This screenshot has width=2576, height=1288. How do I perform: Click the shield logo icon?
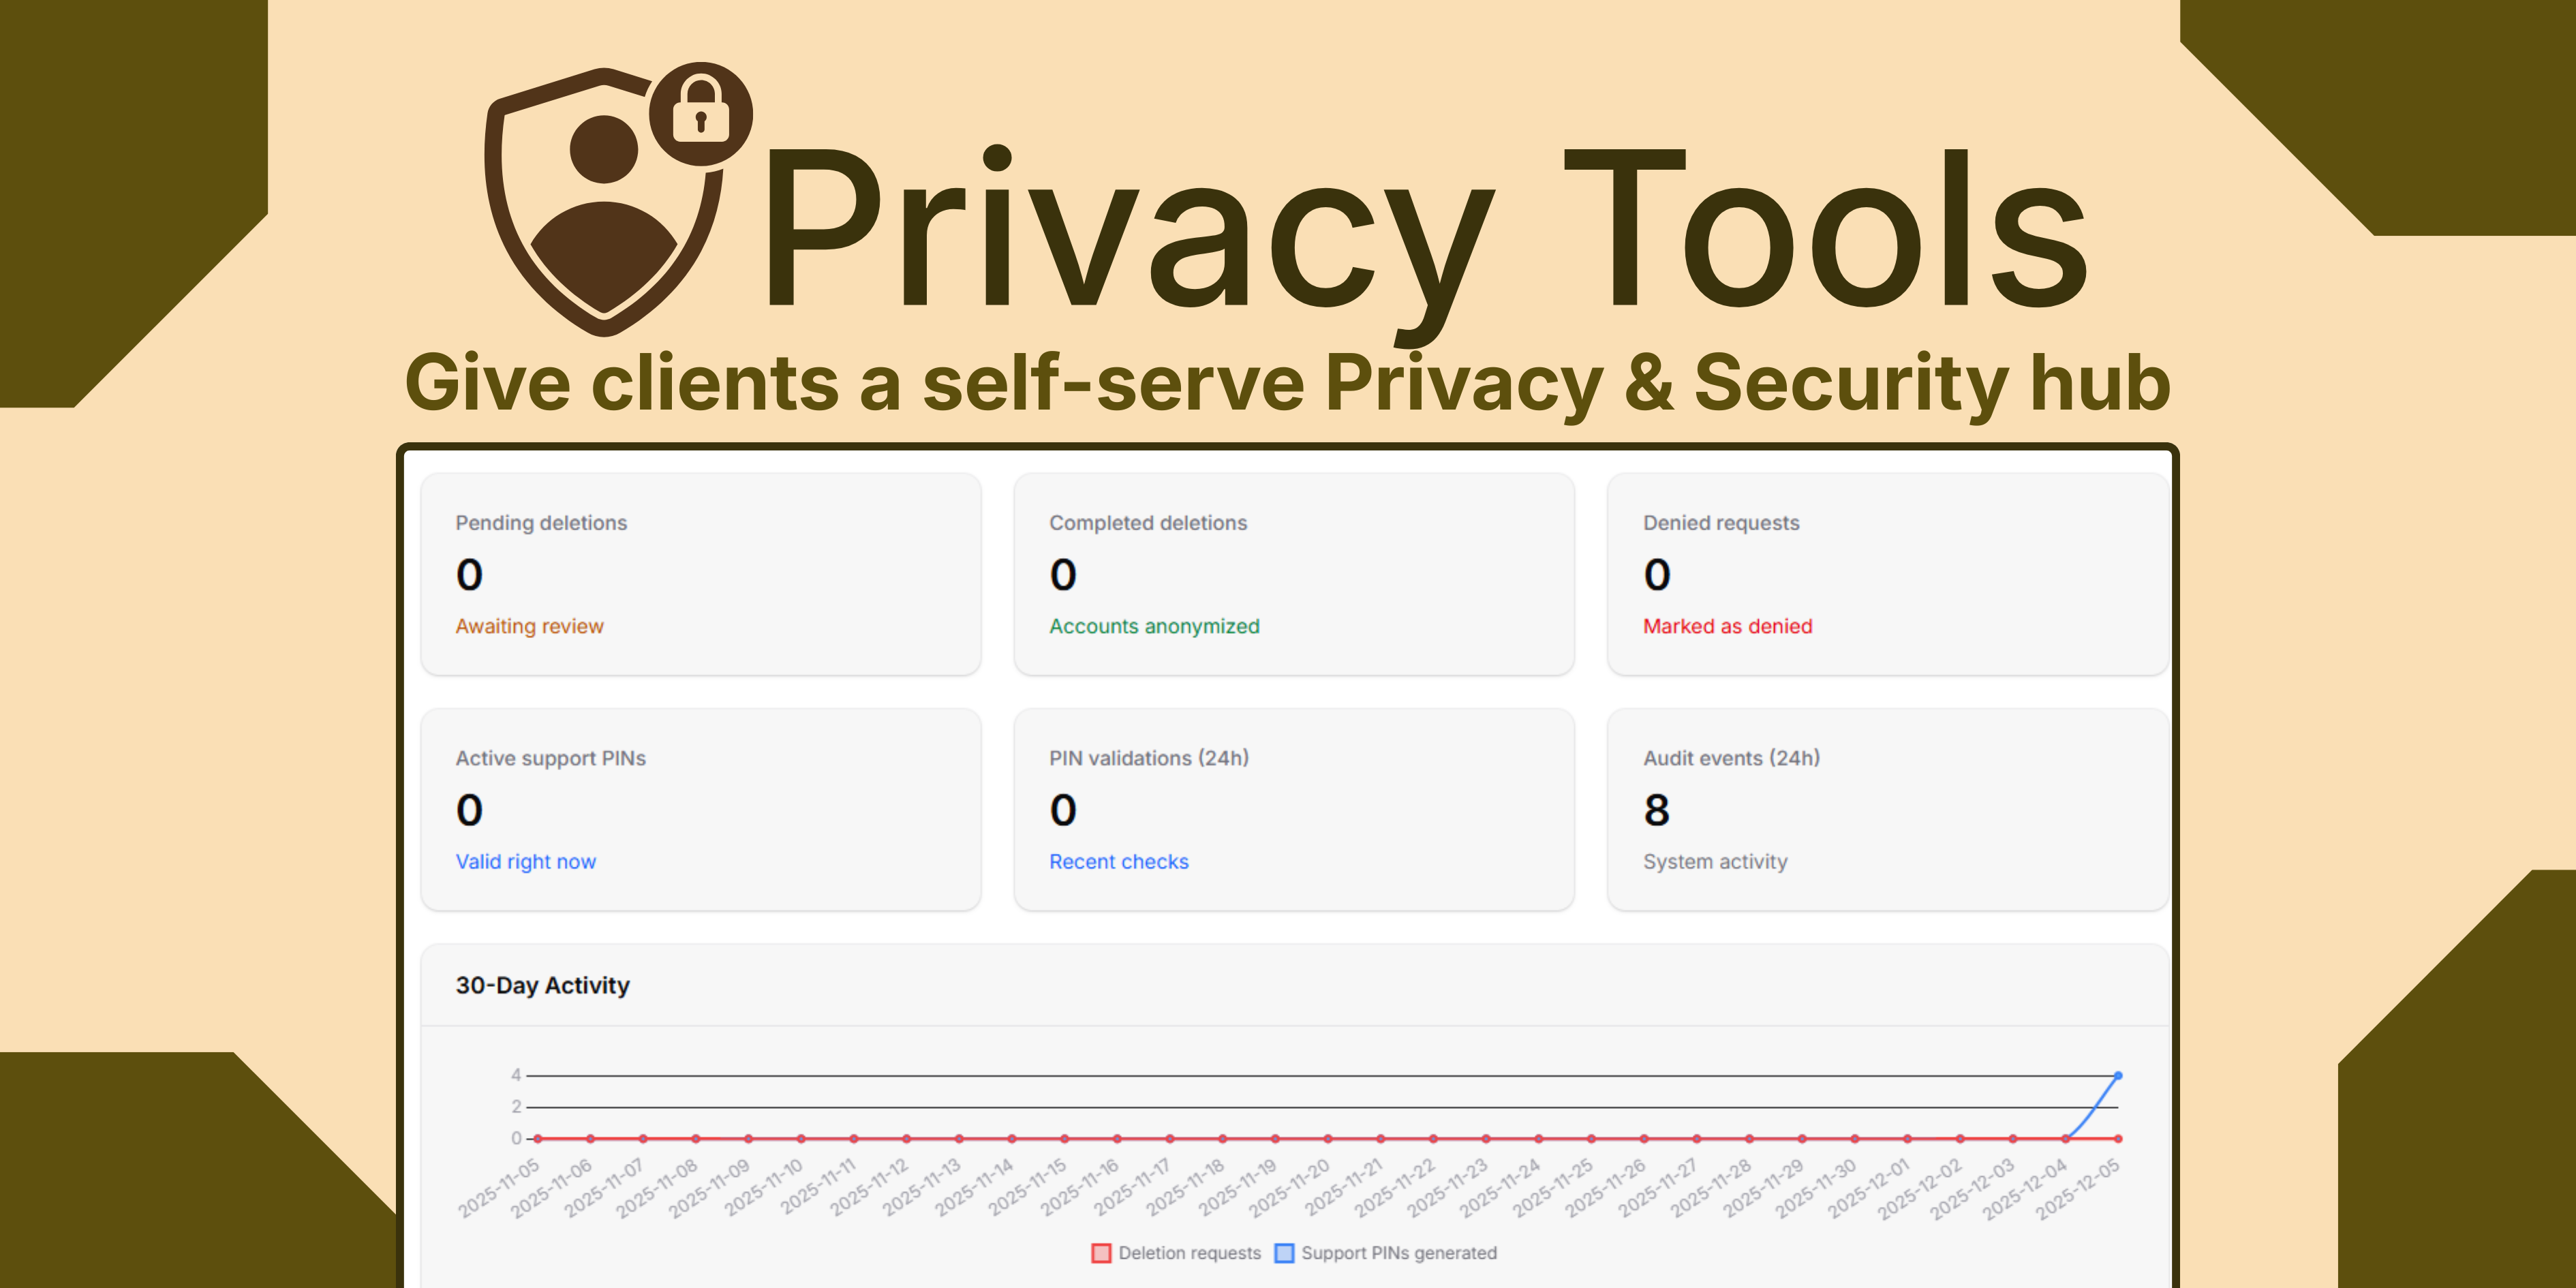point(600,200)
